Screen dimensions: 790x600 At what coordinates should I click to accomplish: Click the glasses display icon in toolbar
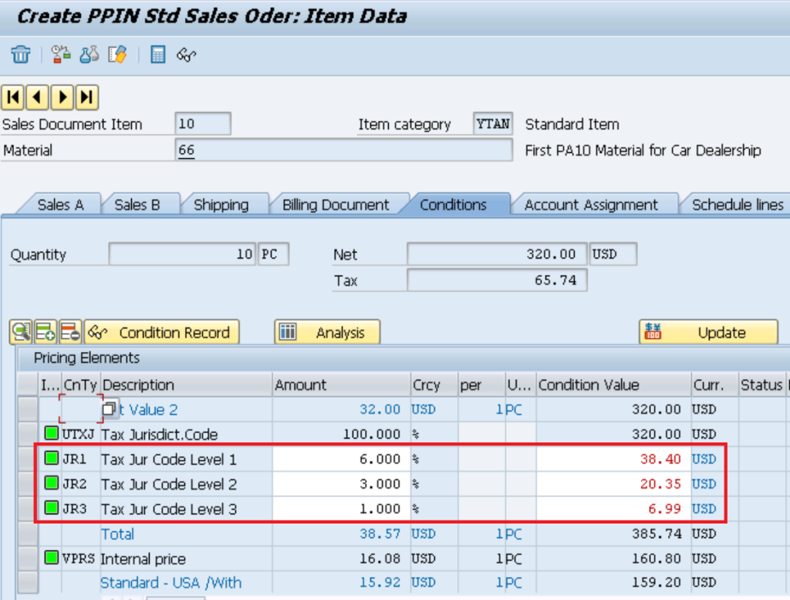187,55
